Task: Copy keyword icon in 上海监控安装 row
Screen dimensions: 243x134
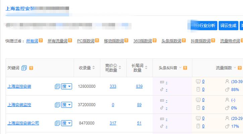Action: (57, 86)
